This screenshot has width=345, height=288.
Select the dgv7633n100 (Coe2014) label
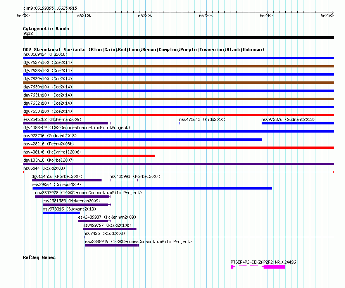pyautogui.click(x=48, y=111)
